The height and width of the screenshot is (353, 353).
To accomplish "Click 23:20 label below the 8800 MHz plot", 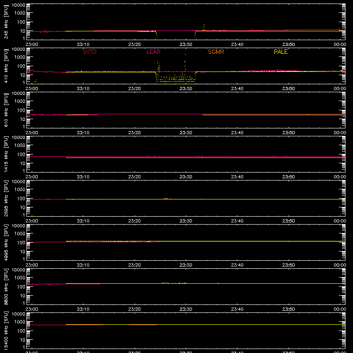I will (x=135, y=309).
